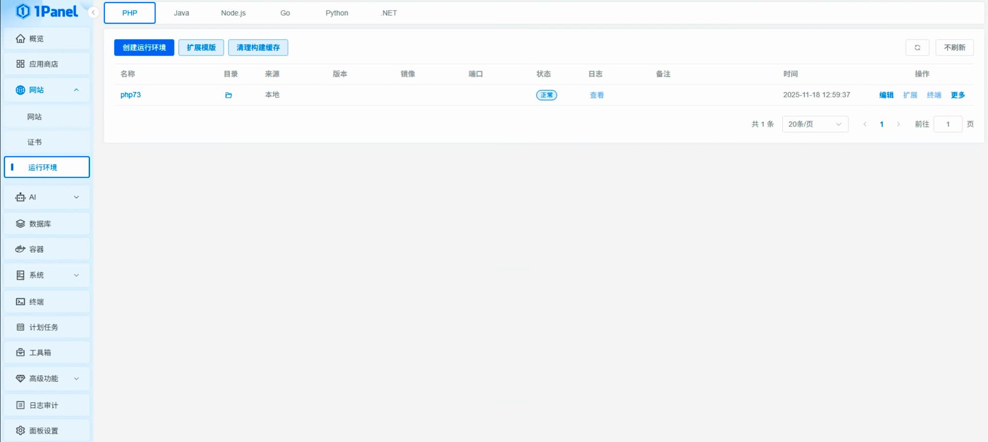Switch to the Python tab
The width and height of the screenshot is (988, 442).
pyautogui.click(x=337, y=13)
